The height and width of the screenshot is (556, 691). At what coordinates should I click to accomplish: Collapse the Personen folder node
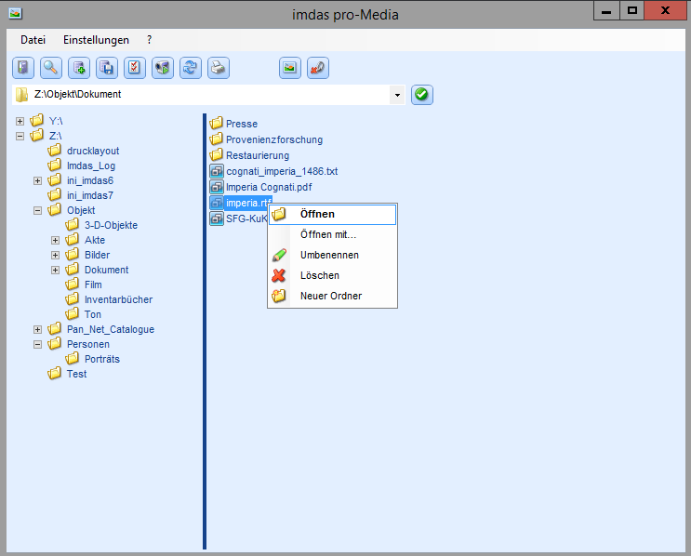click(37, 345)
